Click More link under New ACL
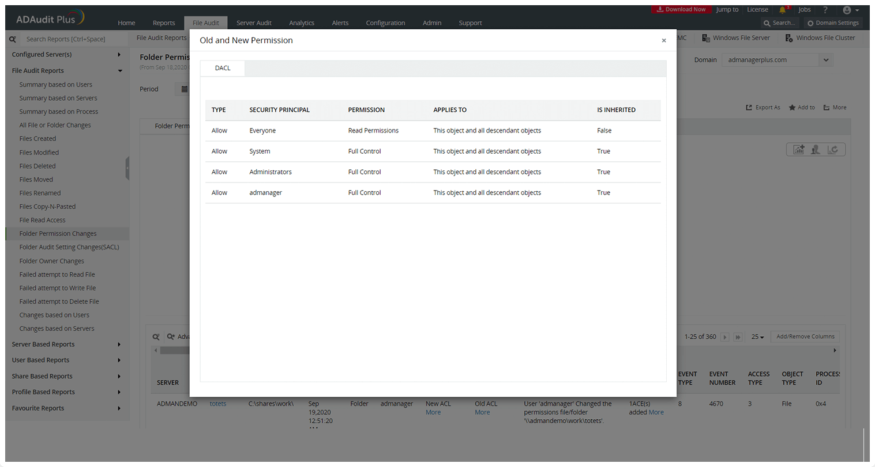The image size is (875, 467). click(x=433, y=412)
